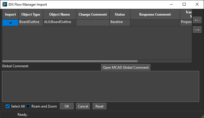Select the Object Name column header
Viewport: 204px width, 118px height.
pos(60,14)
